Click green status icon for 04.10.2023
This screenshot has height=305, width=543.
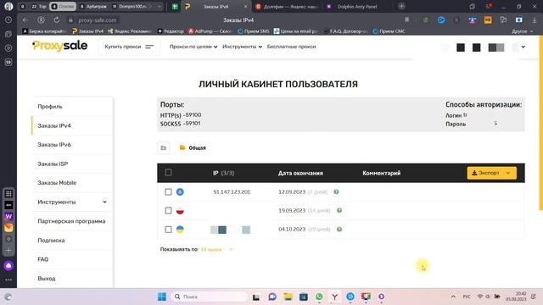pyautogui.click(x=339, y=230)
